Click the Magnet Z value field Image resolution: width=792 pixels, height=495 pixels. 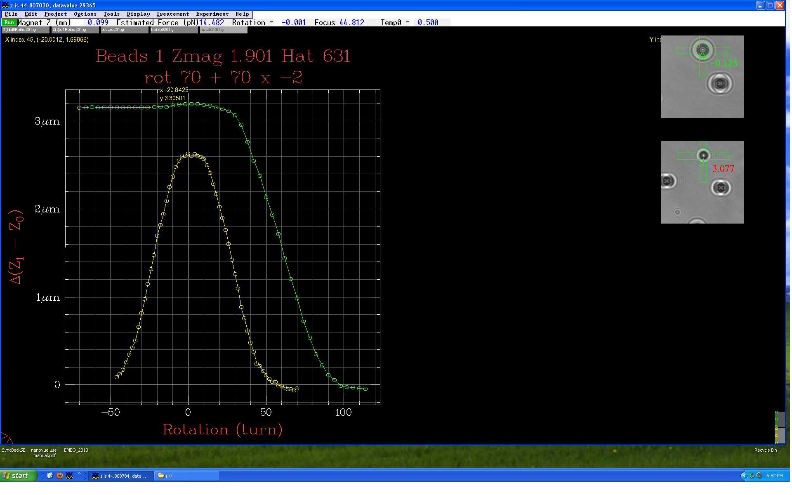(98, 23)
